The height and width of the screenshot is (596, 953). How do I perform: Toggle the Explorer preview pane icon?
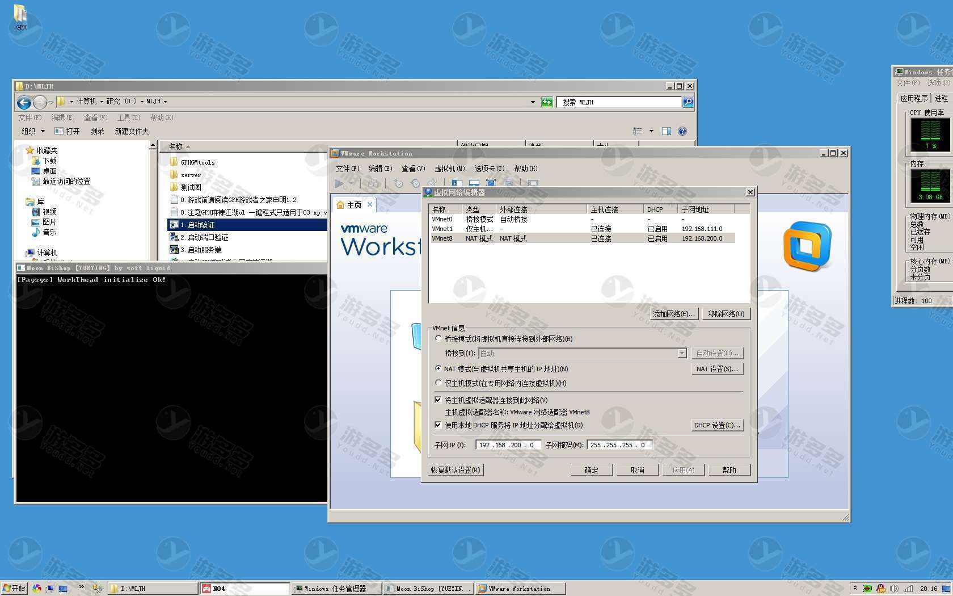667,131
